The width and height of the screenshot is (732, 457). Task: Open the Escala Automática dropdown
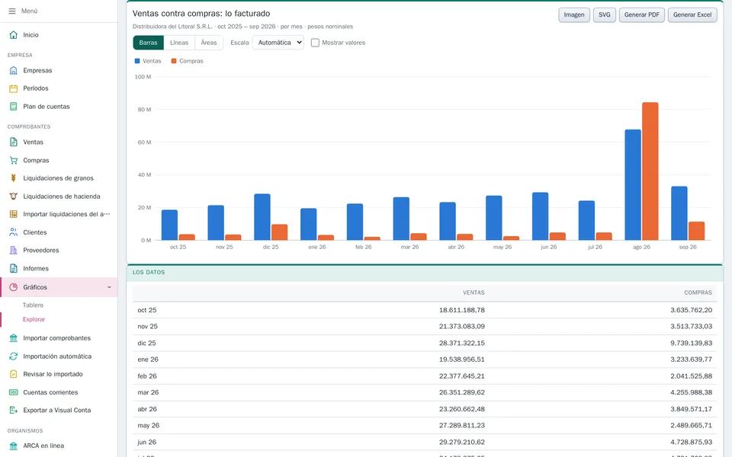point(278,43)
